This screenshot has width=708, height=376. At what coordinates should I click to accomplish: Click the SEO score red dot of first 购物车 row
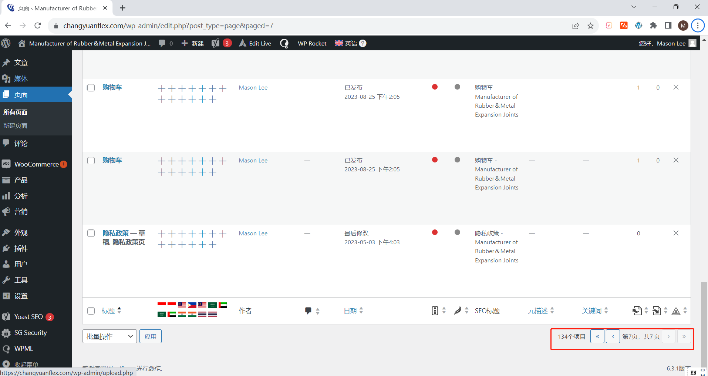click(435, 87)
